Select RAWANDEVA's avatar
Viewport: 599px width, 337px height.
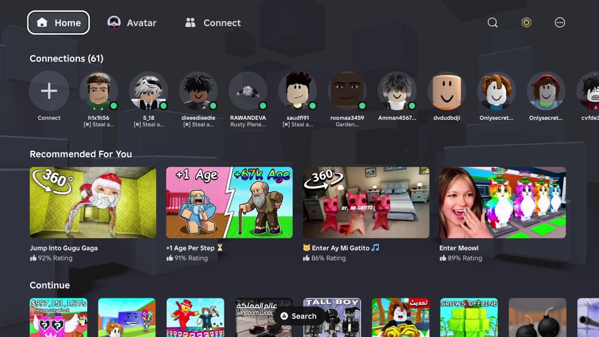coord(248,91)
